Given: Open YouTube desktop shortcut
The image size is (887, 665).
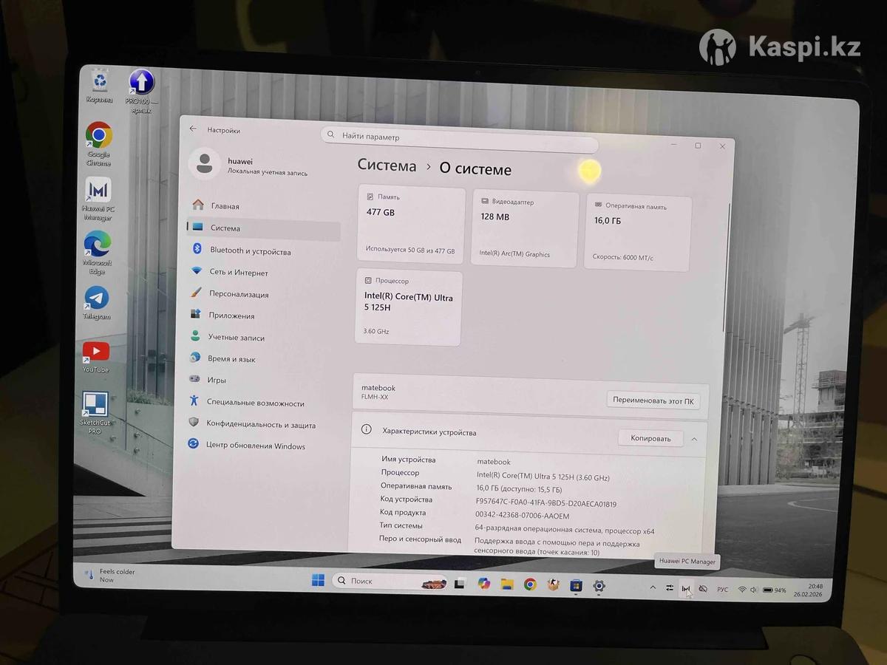Looking at the screenshot, I should (96, 352).
